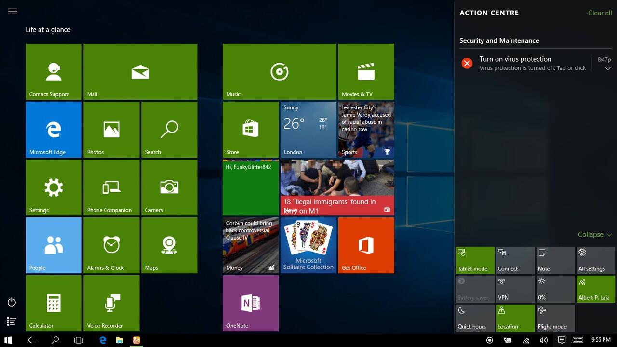Image resolution: width=617 pixels, height=347 pixels.
Task: Open London weather tile
Action: [x=308, y=130]
